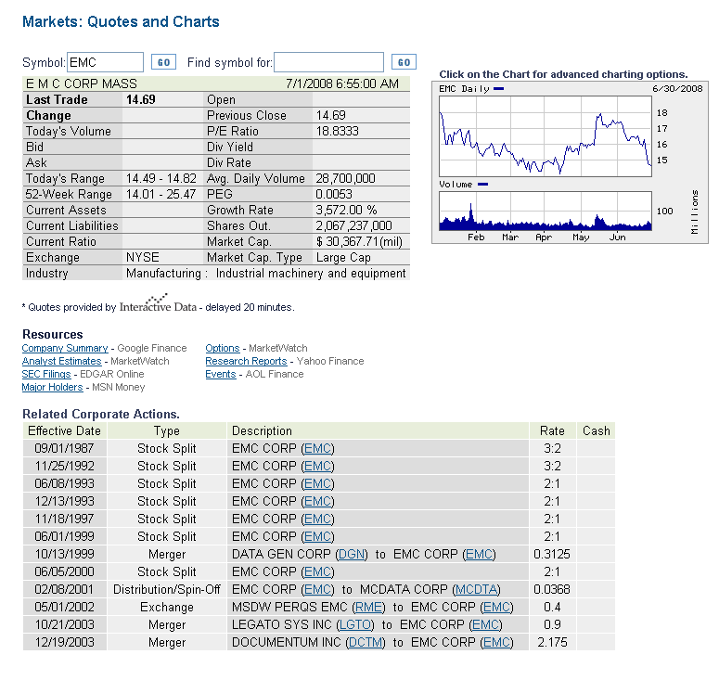
Task: Click the Growth Rate value 3,572.00 %
Action: 346,210
